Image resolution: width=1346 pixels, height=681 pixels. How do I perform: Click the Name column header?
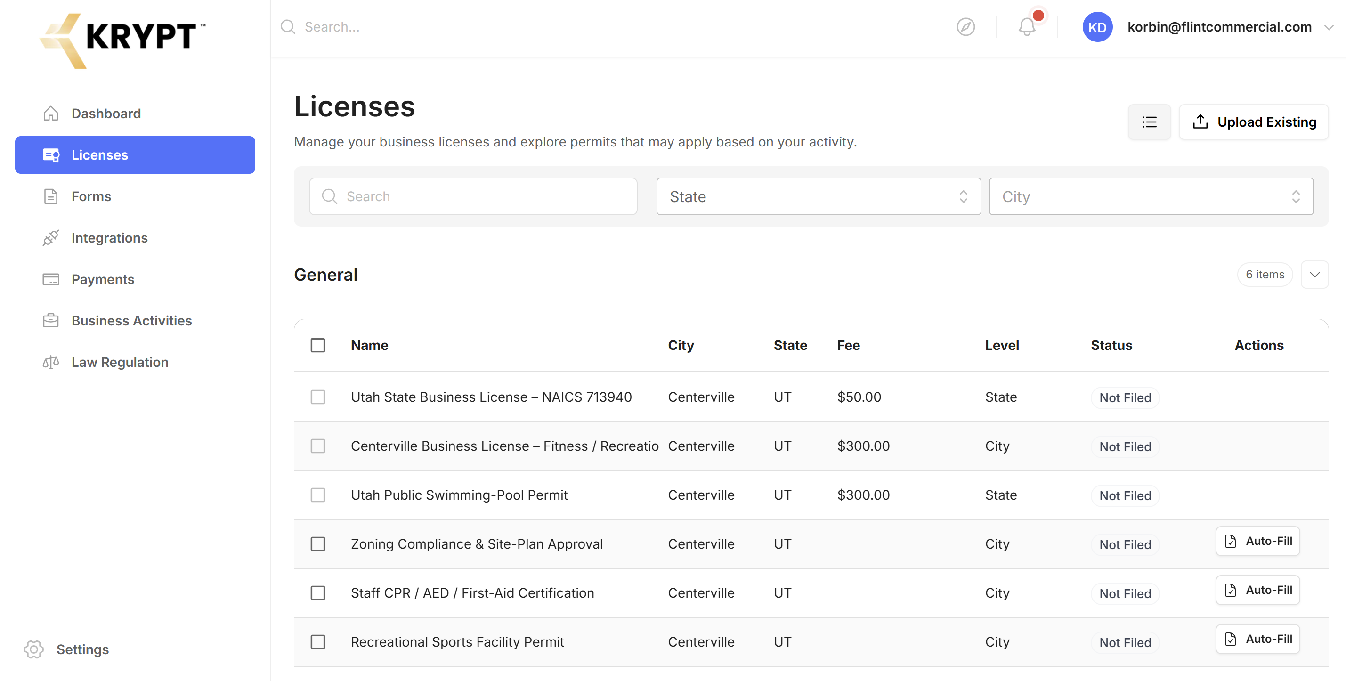click(369, 345)
